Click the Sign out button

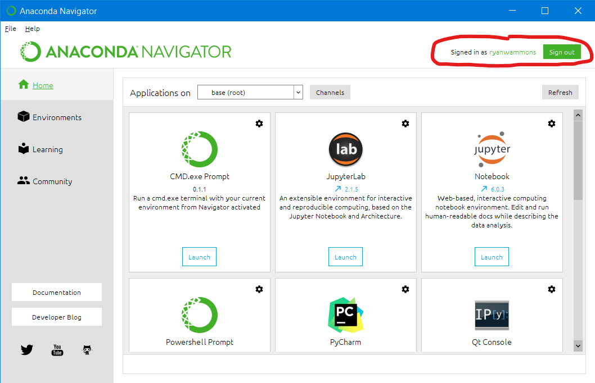click(562, 52)
